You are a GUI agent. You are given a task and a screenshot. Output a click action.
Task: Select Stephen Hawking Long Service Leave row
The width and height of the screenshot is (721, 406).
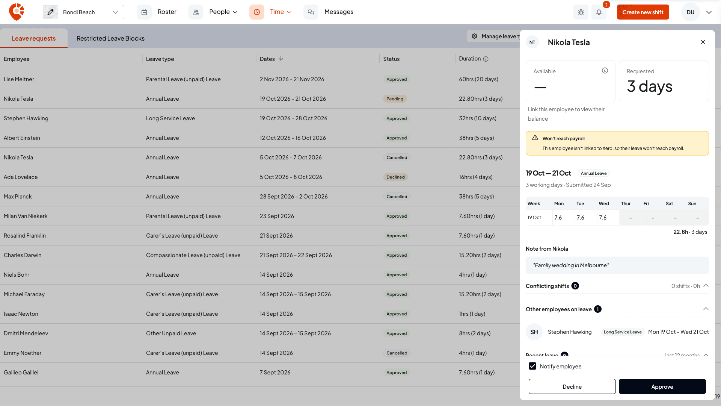(x=260, y=118)
